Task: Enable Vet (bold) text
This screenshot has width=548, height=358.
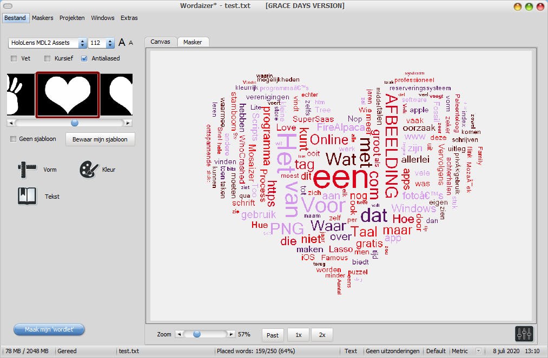Action: coord(13,58)
